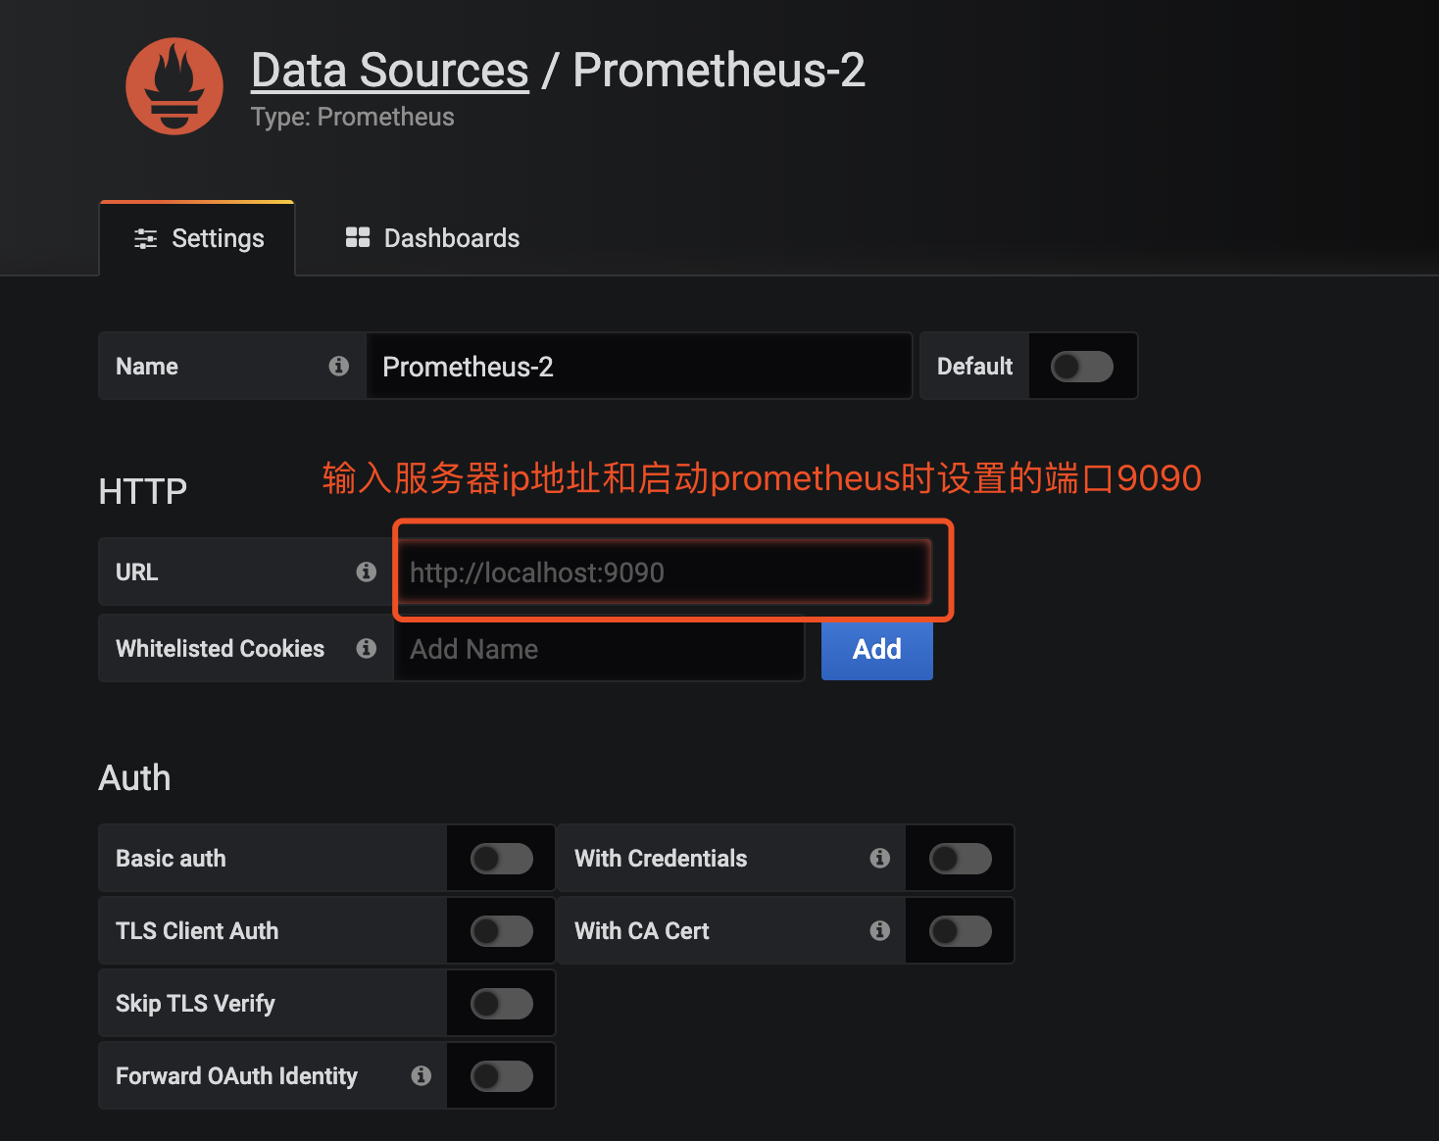Screen dimensions: 1439x1141
Task: Click the Prometheus flame logo icon
Action: [174, 86]
